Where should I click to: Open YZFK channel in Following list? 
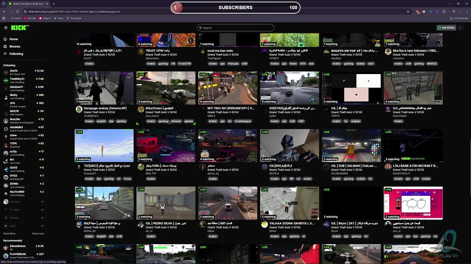point(24,145)
